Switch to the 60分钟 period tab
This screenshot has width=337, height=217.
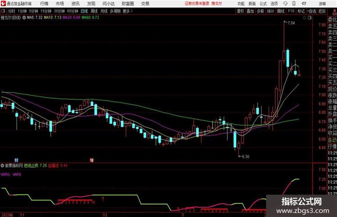(72, 11)
